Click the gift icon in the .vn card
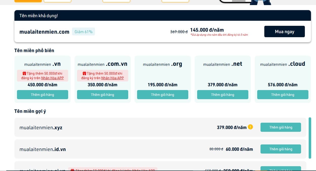 click(25, 74)
